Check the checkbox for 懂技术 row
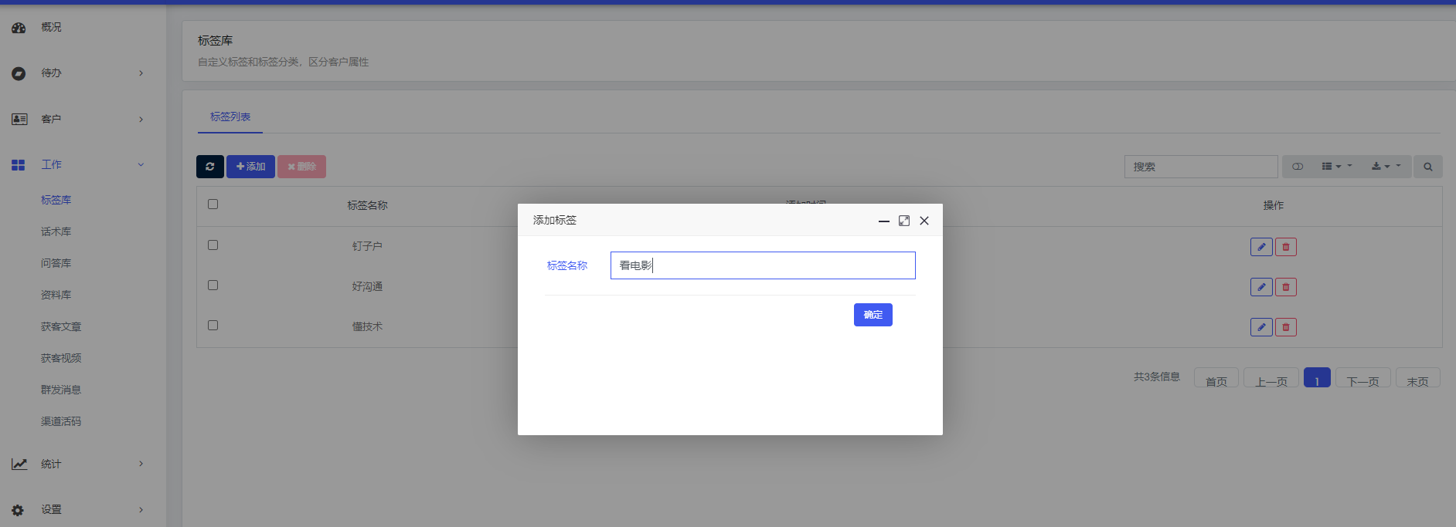The image size is (1456, 527). tap(213, 326)
